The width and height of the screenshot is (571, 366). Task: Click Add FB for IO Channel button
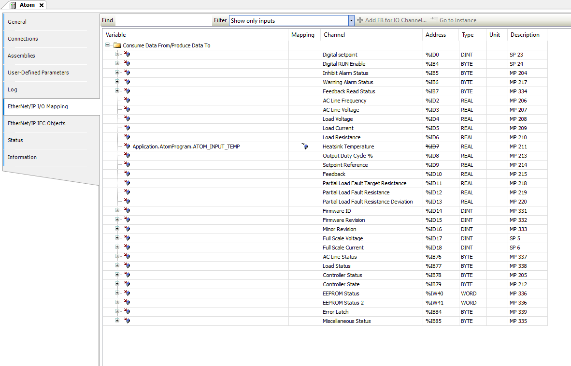click(x=392, y=20)
